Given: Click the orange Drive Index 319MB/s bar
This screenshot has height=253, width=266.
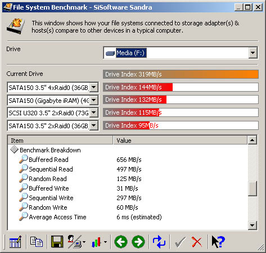Looking at the screenshot, I should (181, 74).
